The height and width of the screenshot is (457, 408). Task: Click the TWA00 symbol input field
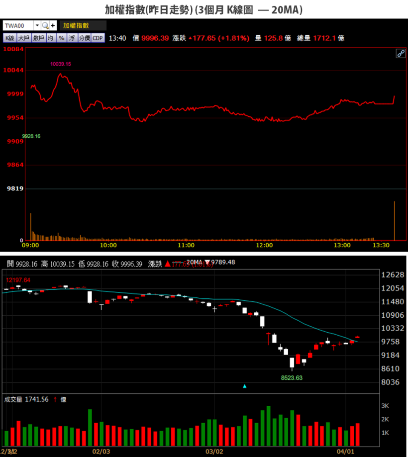click(18, 26)
